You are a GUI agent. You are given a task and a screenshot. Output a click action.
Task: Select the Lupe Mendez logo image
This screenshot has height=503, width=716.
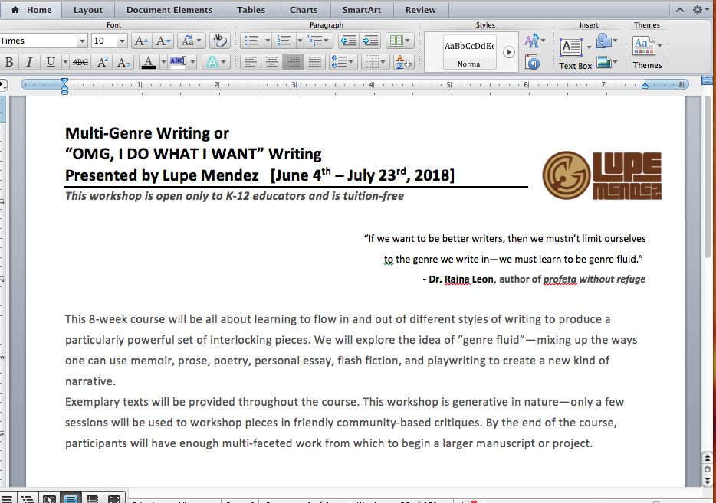(x=602, y=175)
